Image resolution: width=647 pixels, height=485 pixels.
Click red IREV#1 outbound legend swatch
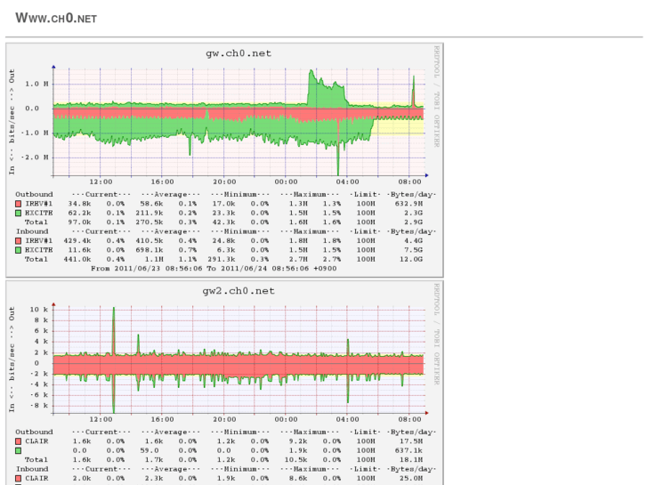(x=19, y=204)
